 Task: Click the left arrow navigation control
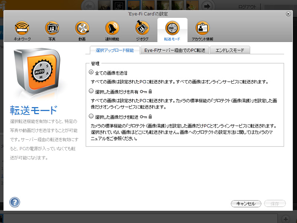88,6
